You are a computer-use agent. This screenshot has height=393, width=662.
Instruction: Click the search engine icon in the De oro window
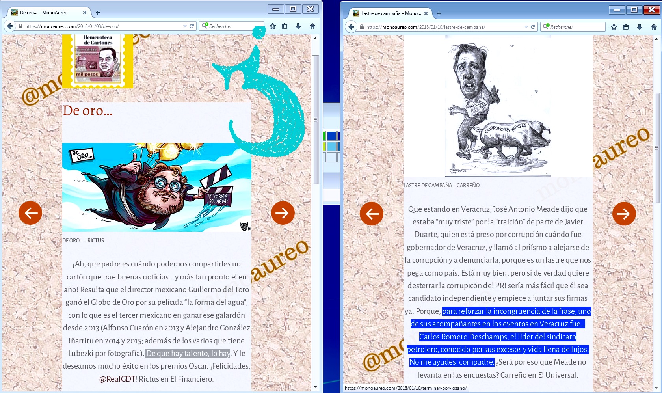click(205, 26)
